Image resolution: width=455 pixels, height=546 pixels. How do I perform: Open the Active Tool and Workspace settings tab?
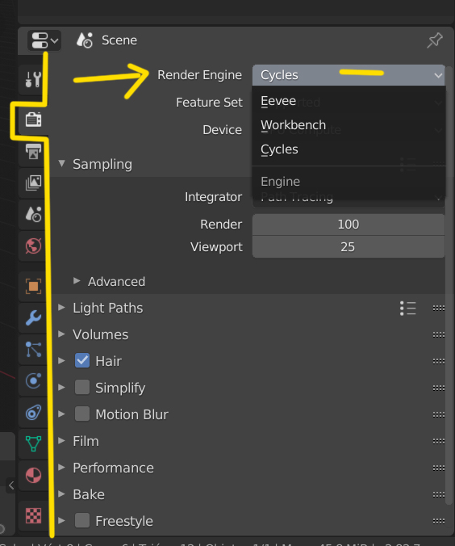click(x=33, y=79)
